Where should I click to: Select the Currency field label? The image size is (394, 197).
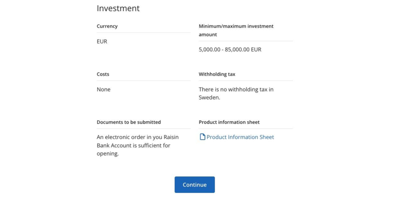click(x=107, y=26)
